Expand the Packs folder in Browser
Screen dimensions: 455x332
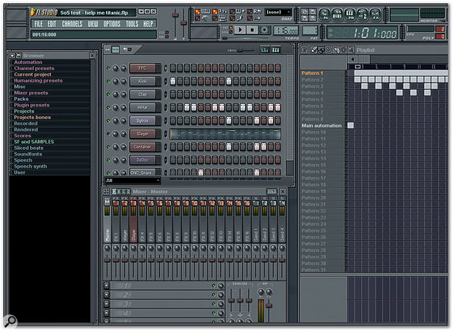[21, 99]
